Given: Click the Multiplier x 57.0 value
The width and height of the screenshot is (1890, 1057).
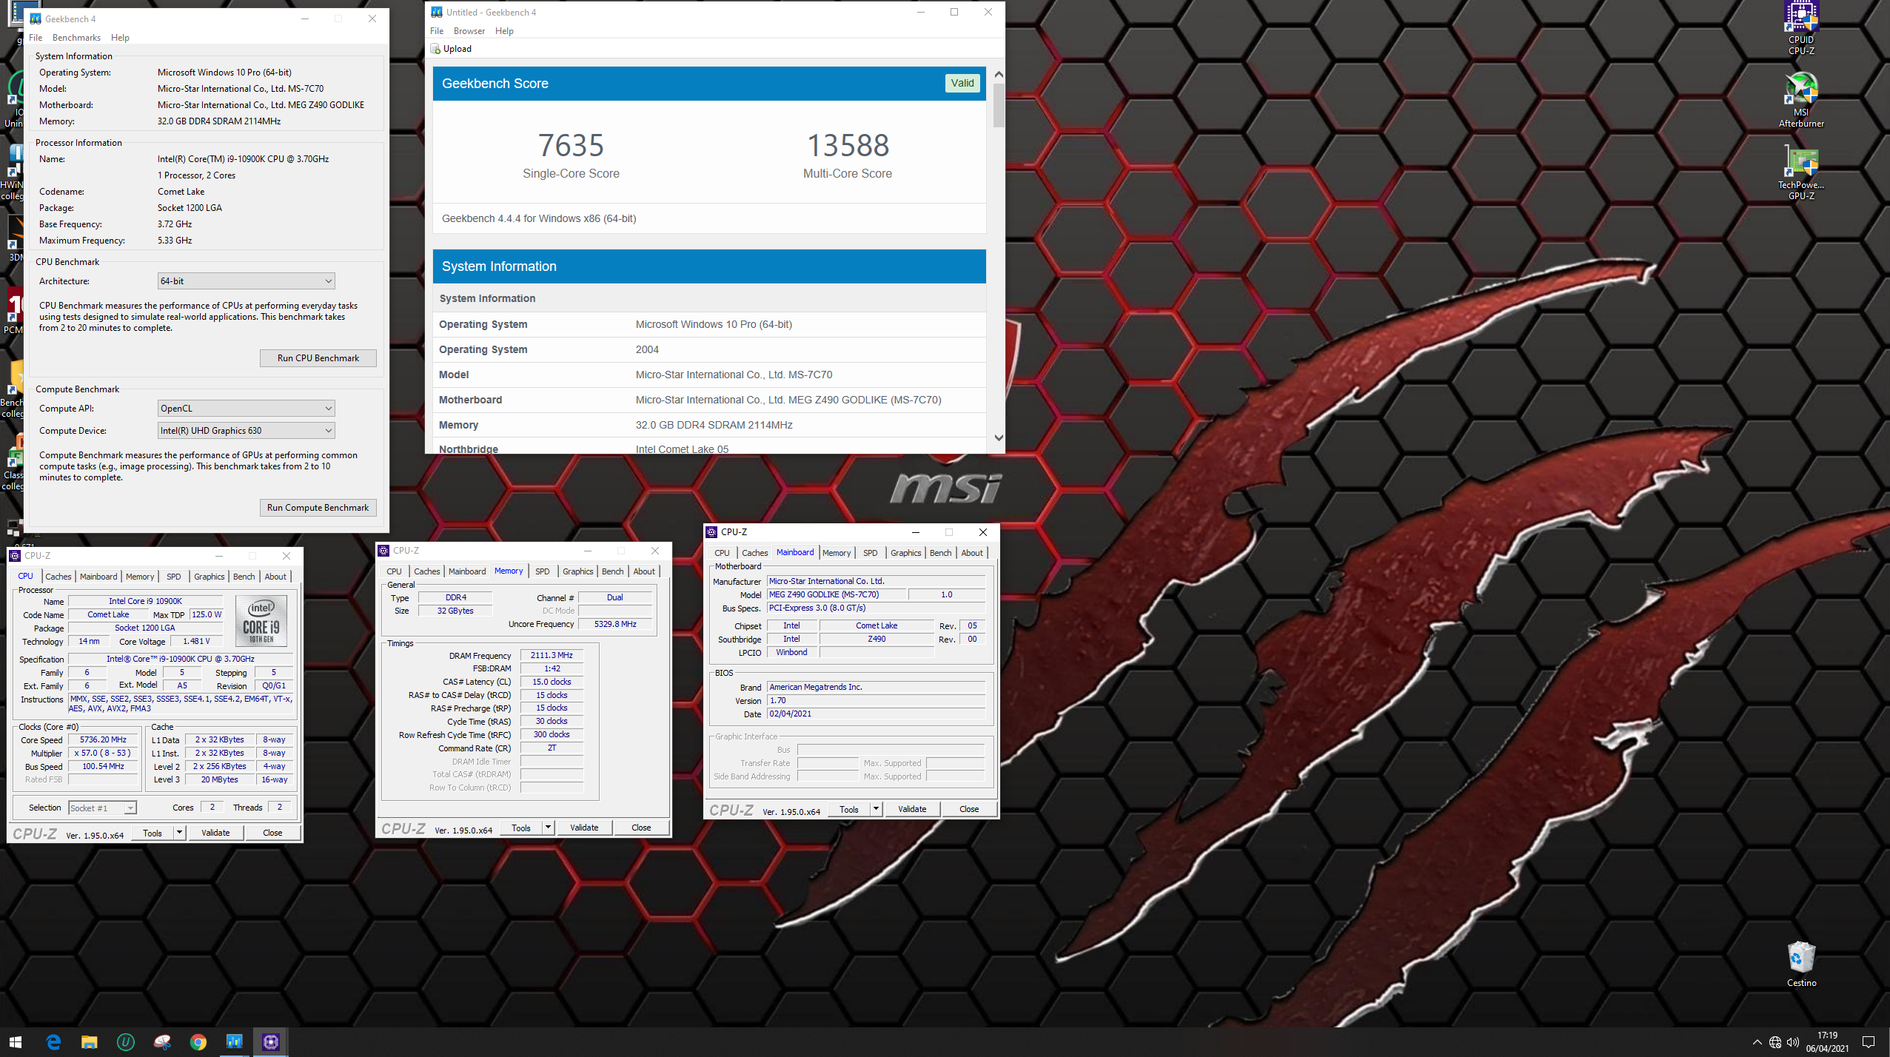Looking at the screenshot, I should (x=103, y=754).
